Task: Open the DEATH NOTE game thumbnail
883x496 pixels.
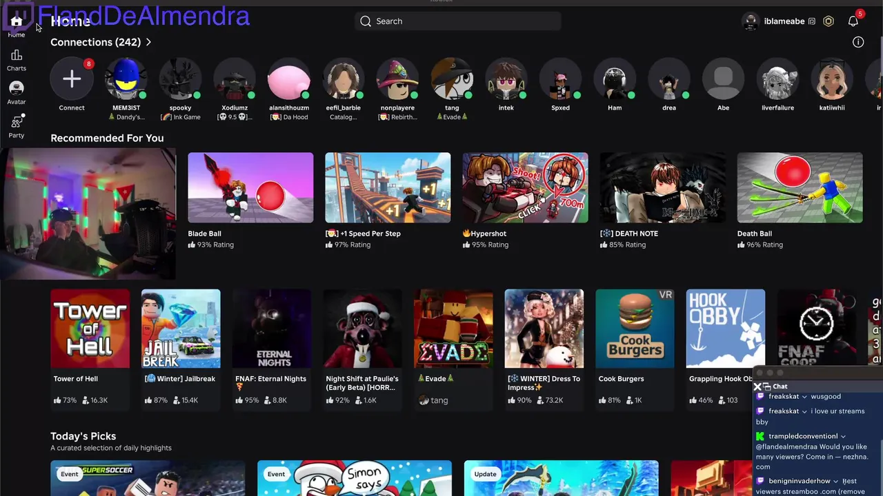Action: point(662,188)
